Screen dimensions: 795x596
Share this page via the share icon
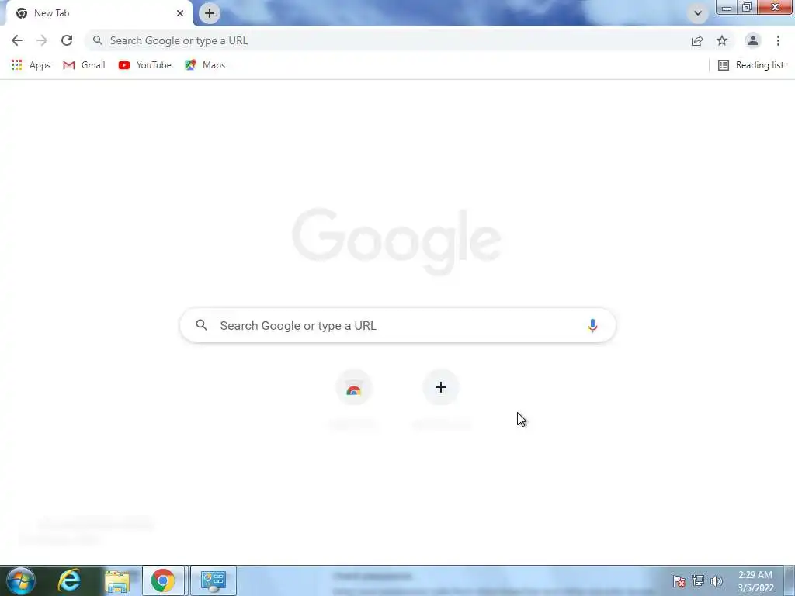pos(697,40)
